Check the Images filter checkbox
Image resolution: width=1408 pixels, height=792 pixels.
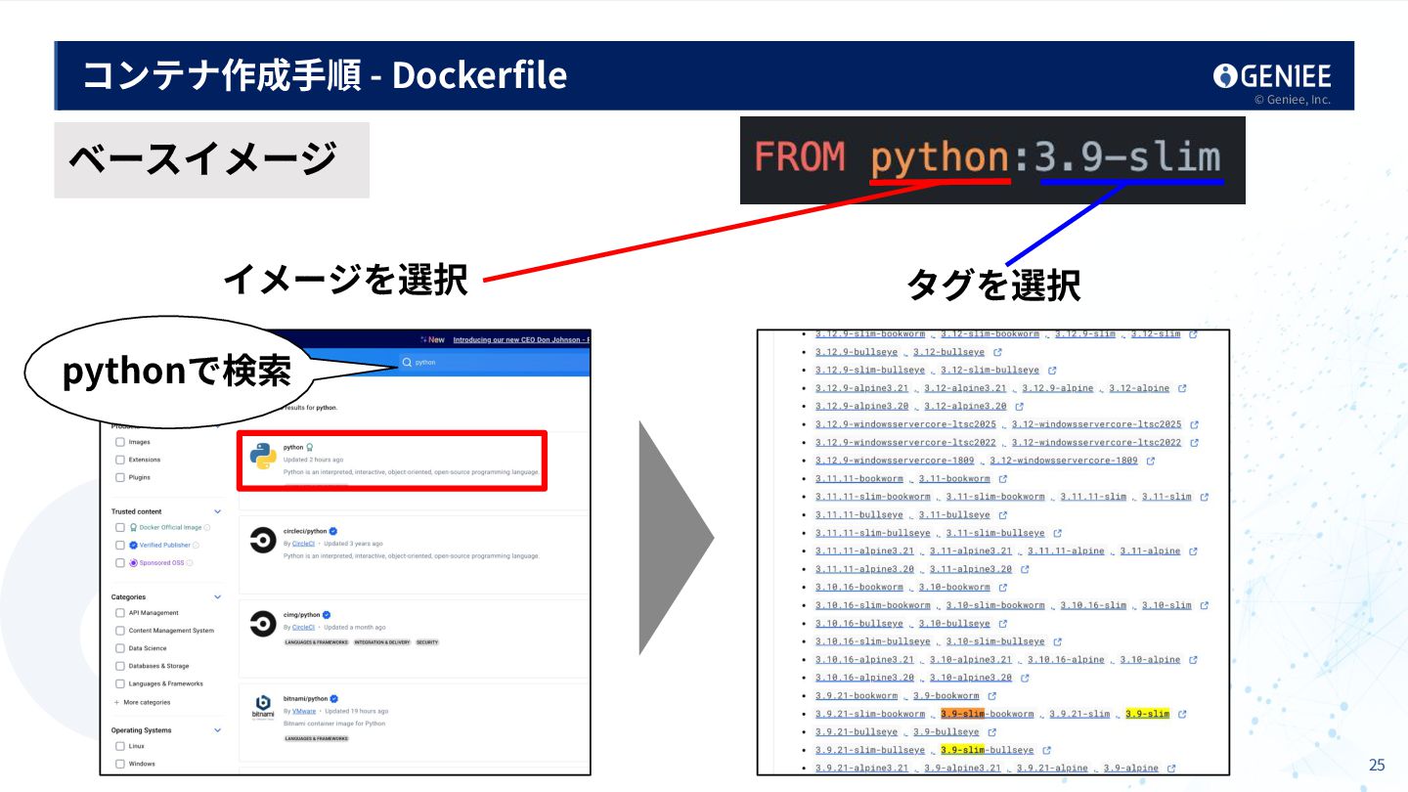point(120,442)
